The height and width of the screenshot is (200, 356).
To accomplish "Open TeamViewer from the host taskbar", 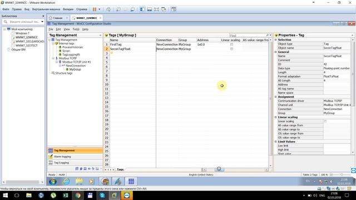I will coord(127,196).
